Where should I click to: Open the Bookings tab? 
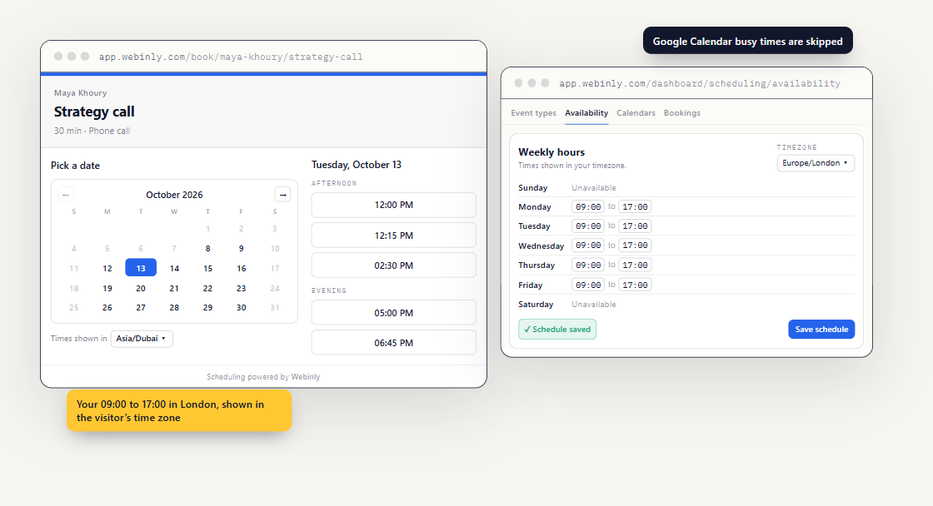(x=682, y=113)
